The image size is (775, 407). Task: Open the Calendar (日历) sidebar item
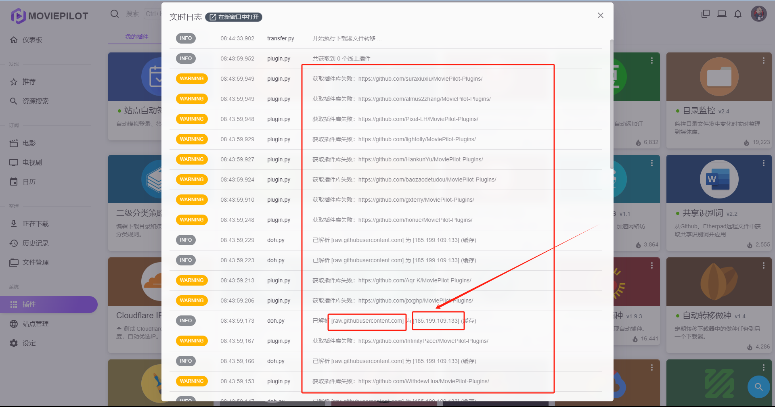(29, 182)
